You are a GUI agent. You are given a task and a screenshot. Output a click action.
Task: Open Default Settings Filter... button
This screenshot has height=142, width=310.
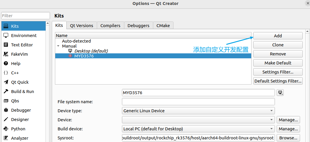point(278,81)
